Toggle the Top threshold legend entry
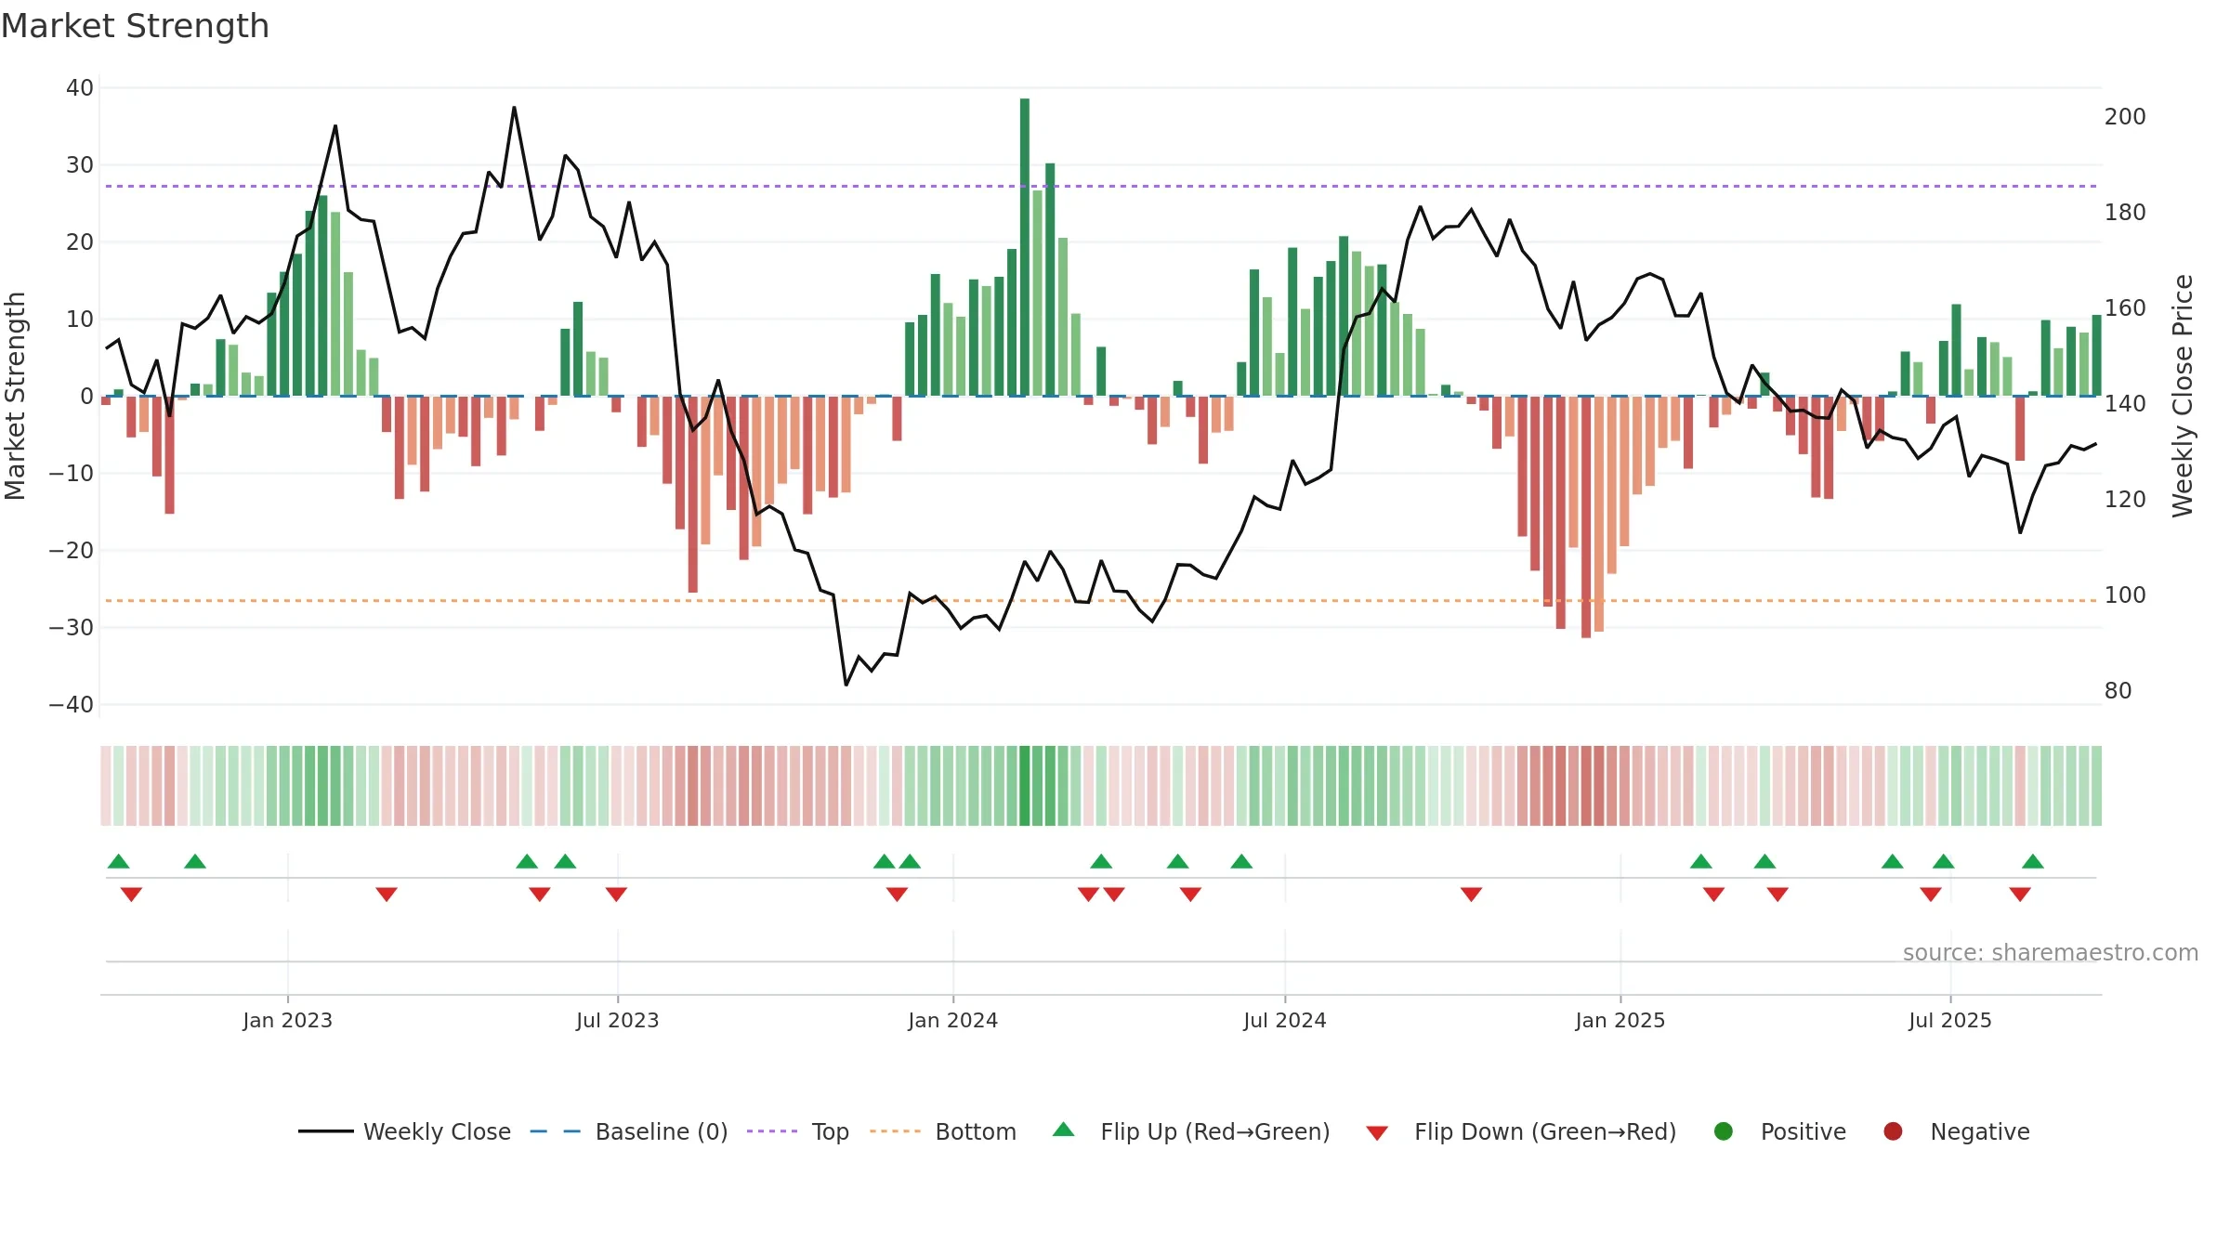2230x1254 pixels. (x=797, y=1131)
